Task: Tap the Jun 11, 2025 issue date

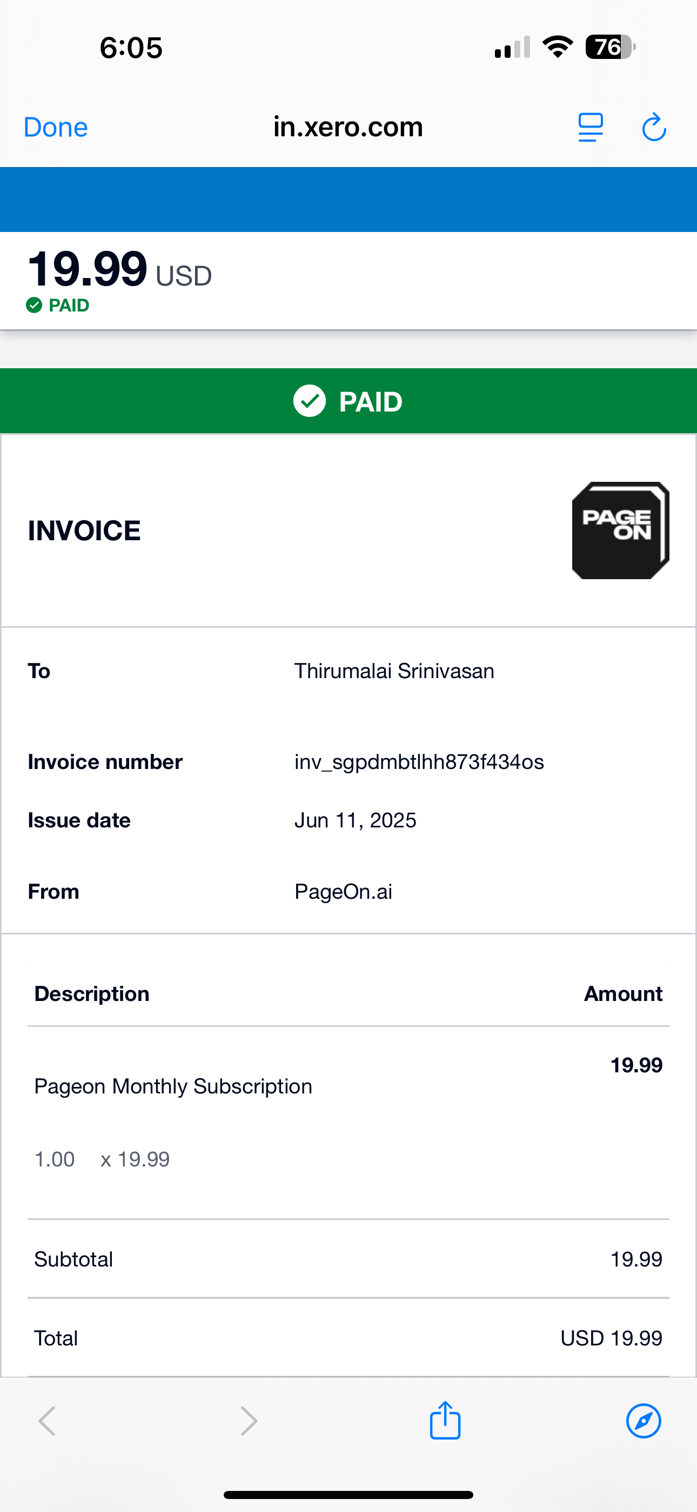Action: pos(356,820)
